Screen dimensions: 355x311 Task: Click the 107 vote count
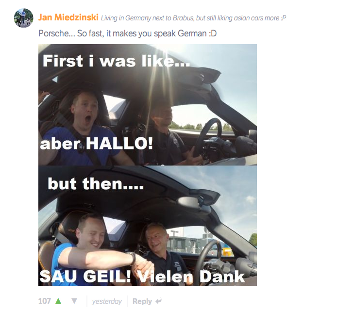[44, 301]
